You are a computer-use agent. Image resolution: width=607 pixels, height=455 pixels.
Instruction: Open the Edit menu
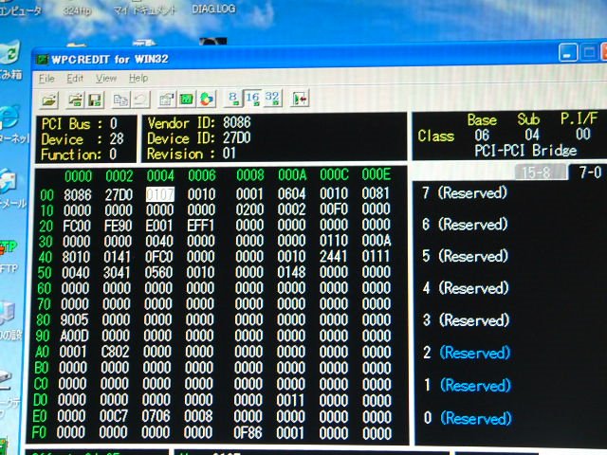pyautogui.click(x=75, y=78)
